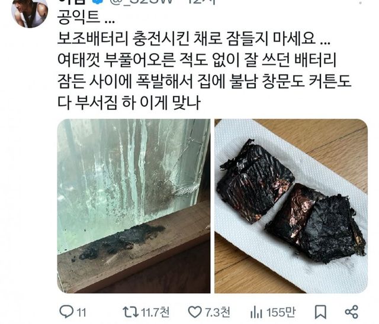View the cracked window photo
This screenshot has height=324, width=379.
(x=134, y=206)
